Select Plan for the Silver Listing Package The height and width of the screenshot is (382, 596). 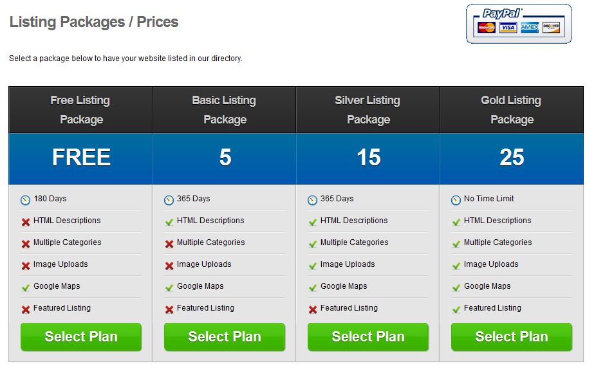pos(368,337)
